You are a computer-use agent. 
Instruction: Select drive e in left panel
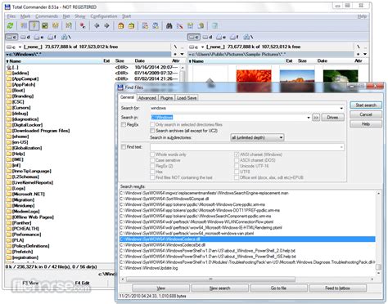(38, 37)
